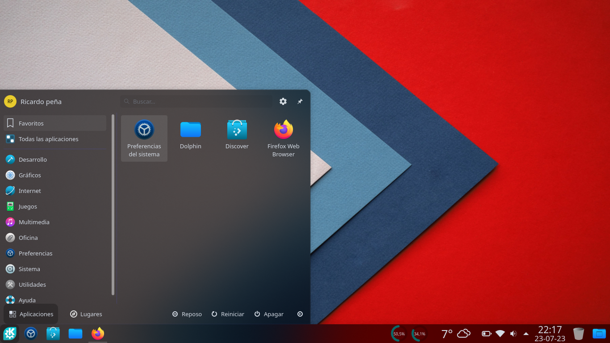610x343 pixels.
Task: Open the trash bin in the taskbar
Action: pos(578,334)
